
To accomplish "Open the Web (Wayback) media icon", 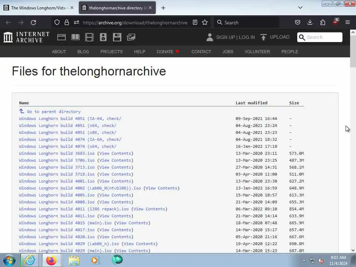I will point(61,37).
